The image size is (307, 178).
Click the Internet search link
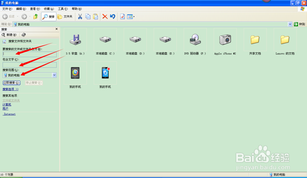click(10, 114)
